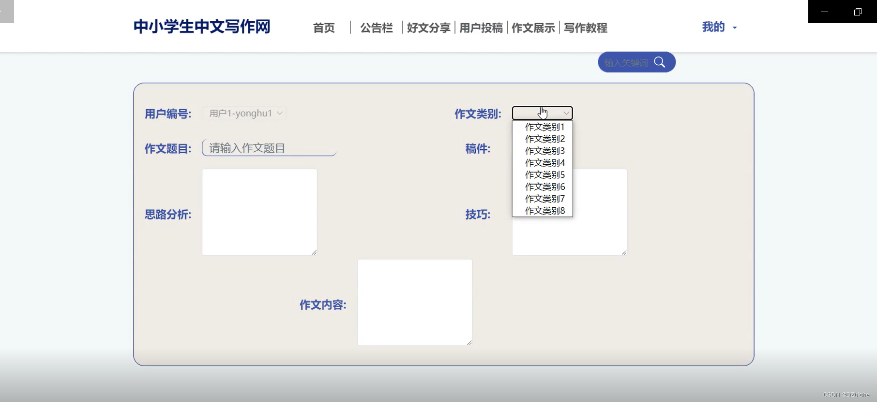
Task: Click the 作文内容 textarea resize handle
Action: coord(469,343)
